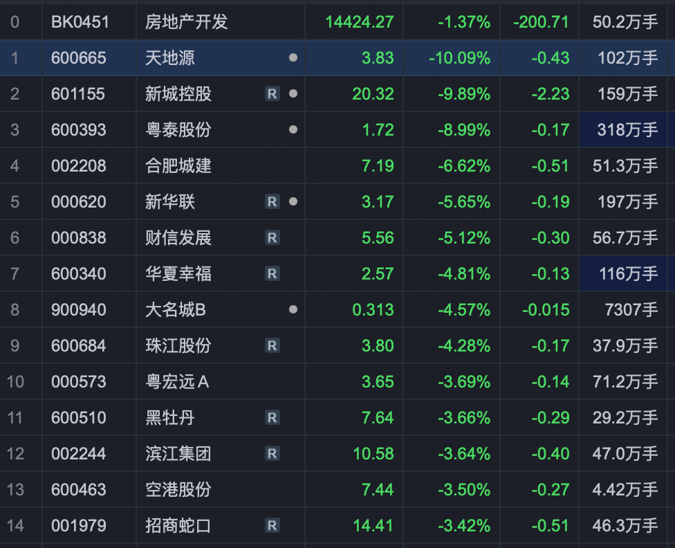Open stock 大名城B
This screenshot has height=548, width=675.
pyautogui.click(x=176, y=310)
